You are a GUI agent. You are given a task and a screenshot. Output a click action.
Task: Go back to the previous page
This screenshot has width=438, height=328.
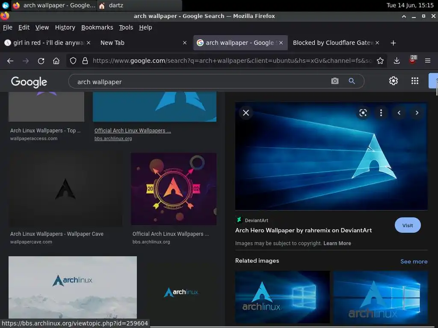tap(10, 61)
